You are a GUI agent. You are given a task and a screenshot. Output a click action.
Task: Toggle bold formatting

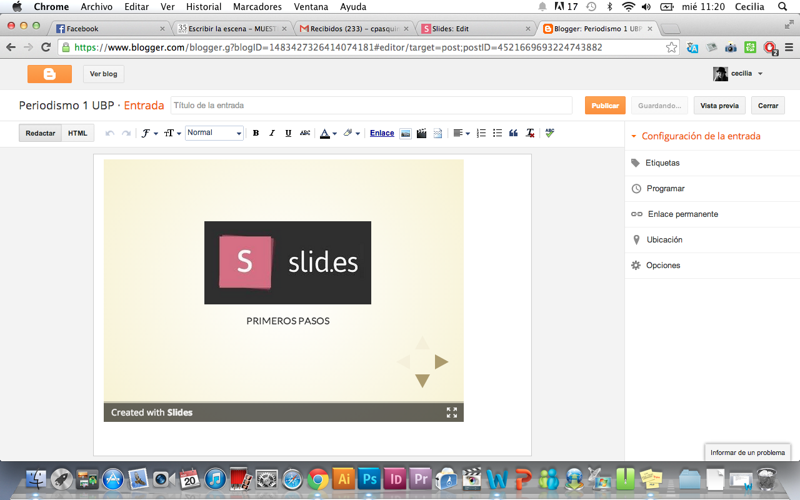[256, 133]
